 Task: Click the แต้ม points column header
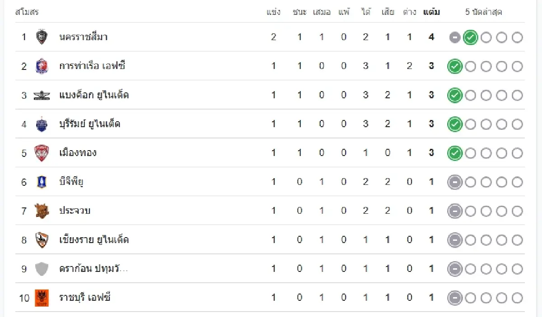[431, 12]
